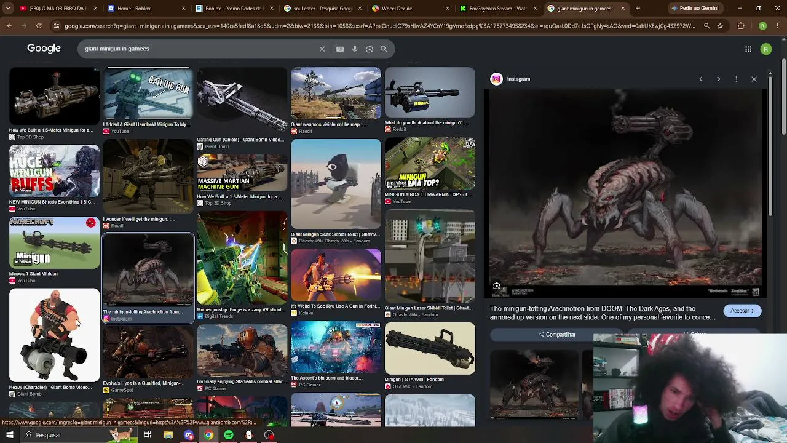The width and height of the screenshot is (787, 443).
Task: Open the Windows Start menu
Action: 10,435
